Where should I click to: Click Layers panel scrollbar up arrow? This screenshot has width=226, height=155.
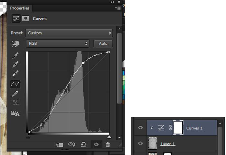[220, 123]
